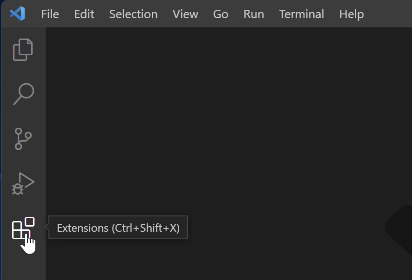Open the Selection menu

tap(133, 14)
